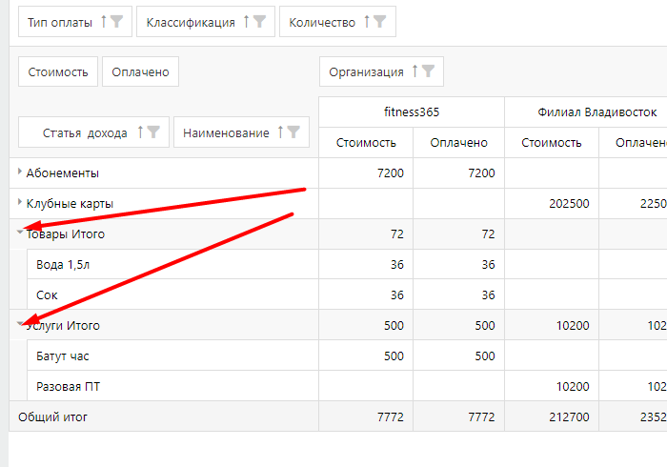Click Стоимость header under fitness365

pos(366,142)
